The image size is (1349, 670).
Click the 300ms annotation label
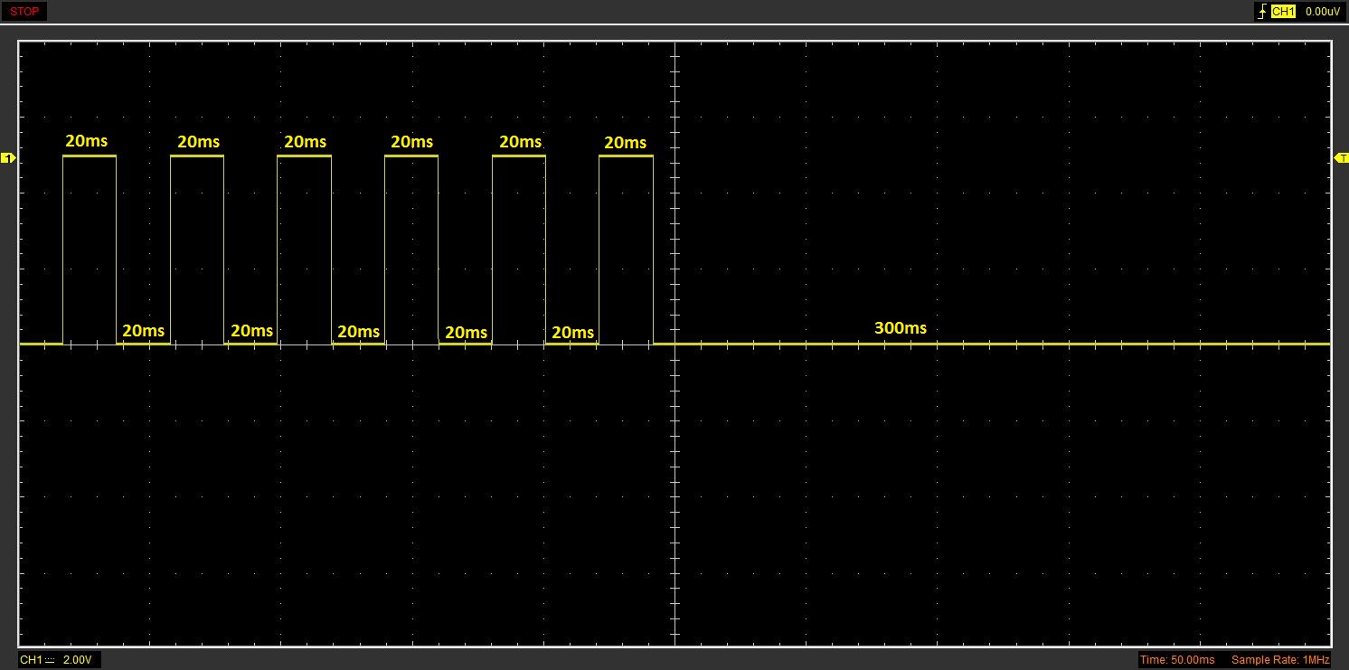click(x=900, y=328)
